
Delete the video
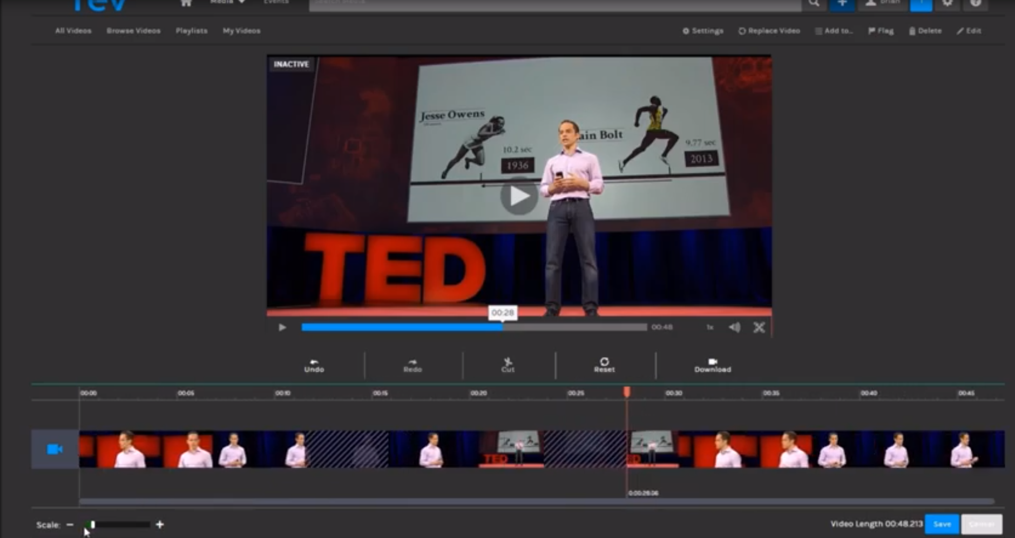[x=925, y=31]
